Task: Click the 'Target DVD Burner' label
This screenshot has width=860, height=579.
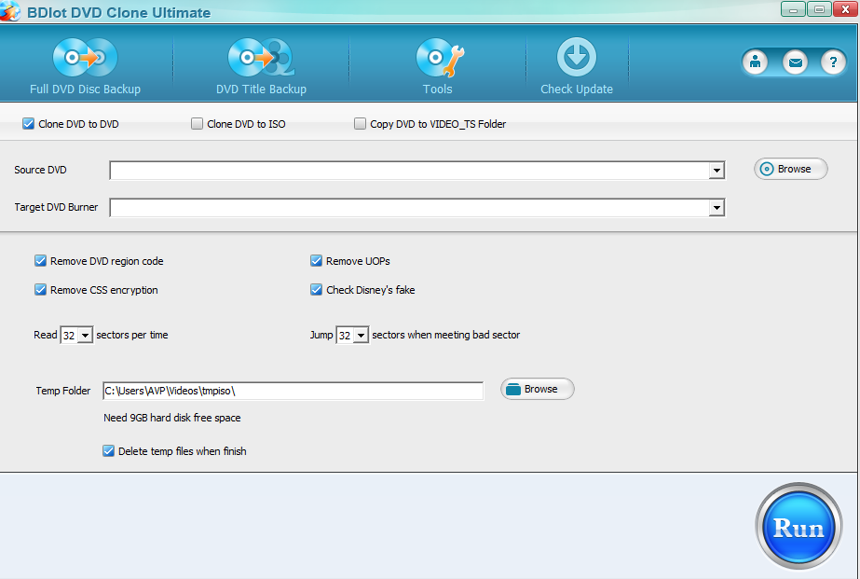Action: point(56,207)
